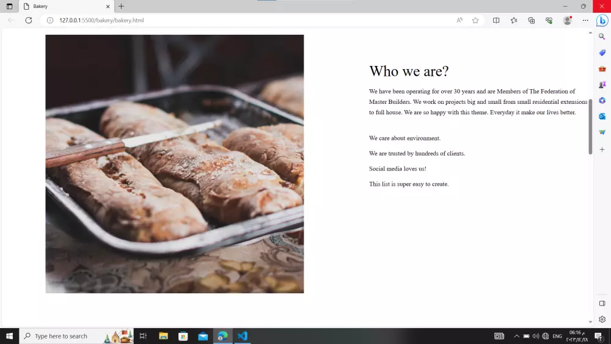
Task: Add this page to favorites star
Action: coord(475,20)
